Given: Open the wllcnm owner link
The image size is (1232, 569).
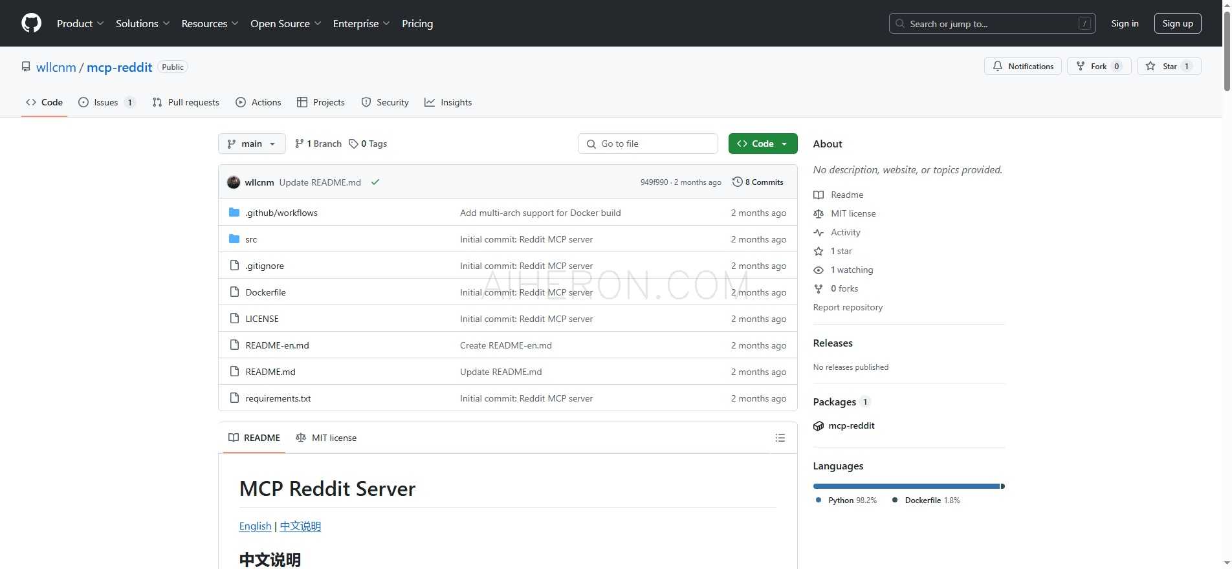Looking at the screenshot, I should coord(56,67).
